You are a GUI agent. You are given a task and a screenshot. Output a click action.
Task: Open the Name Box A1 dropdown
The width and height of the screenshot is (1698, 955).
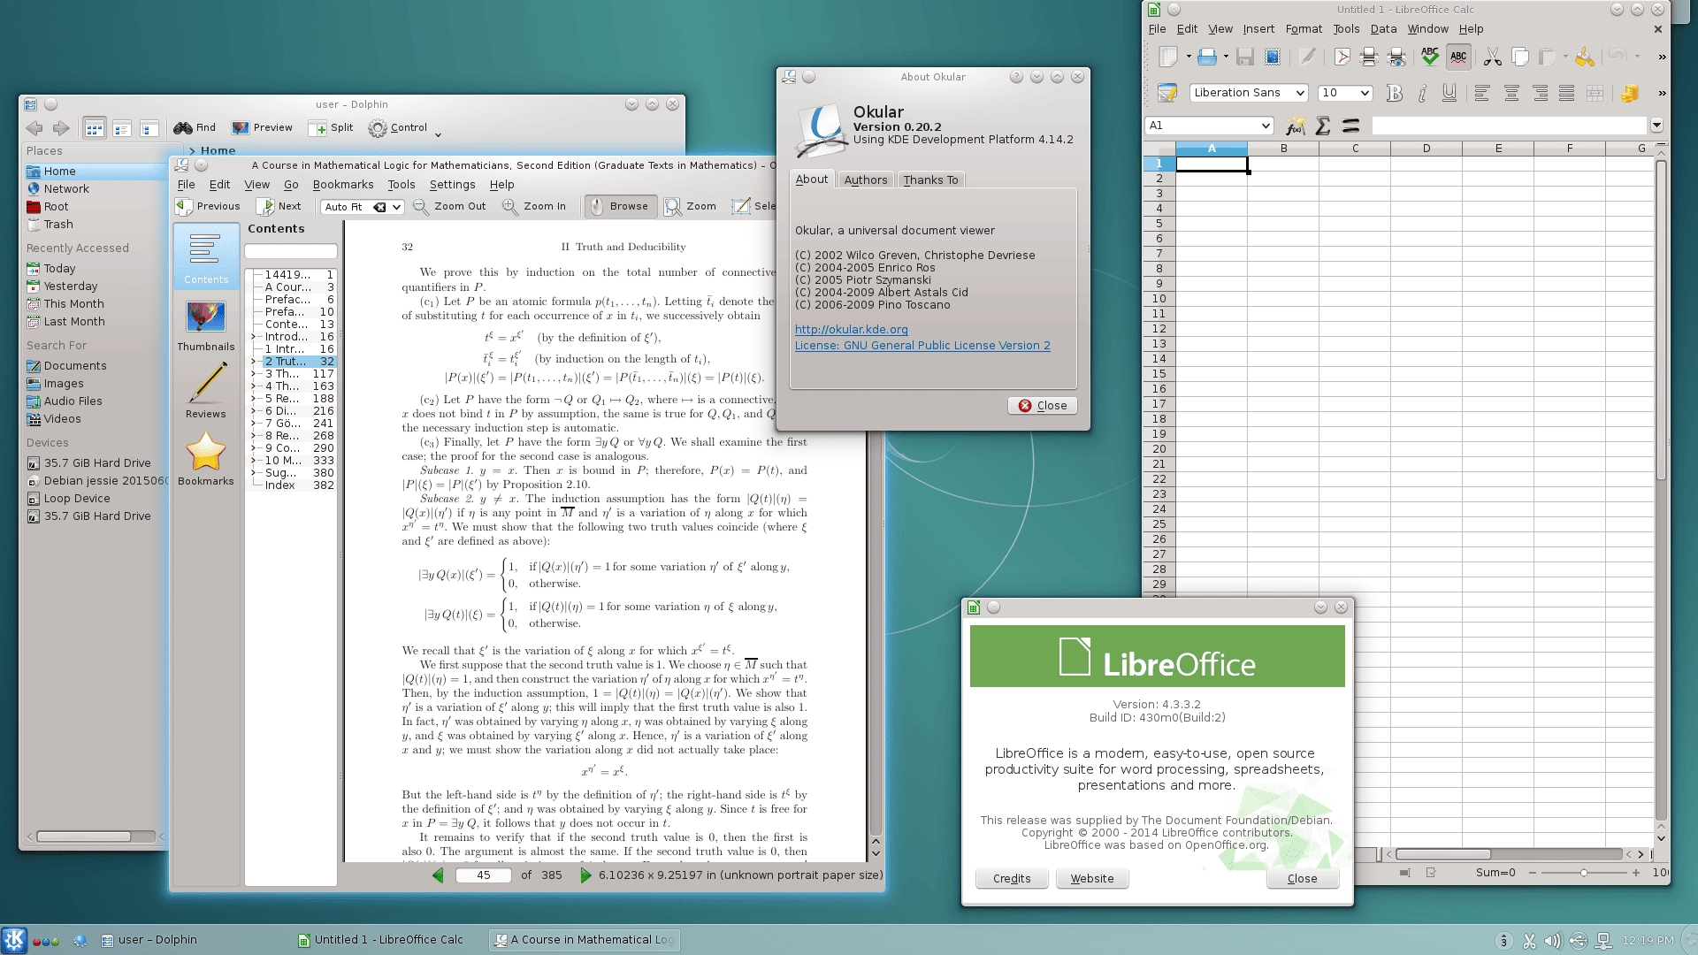pyautogui.click(x=1266, y=126)
